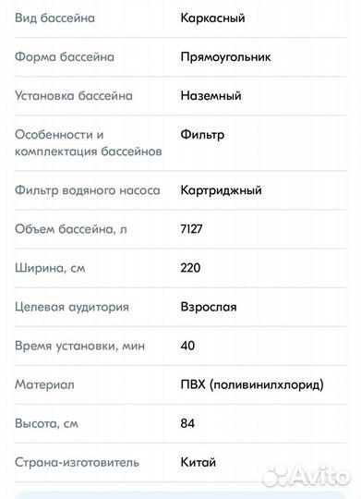Select the 'Взрослая' target audience value
Screen dimensions: 361x499
(209, 307)
